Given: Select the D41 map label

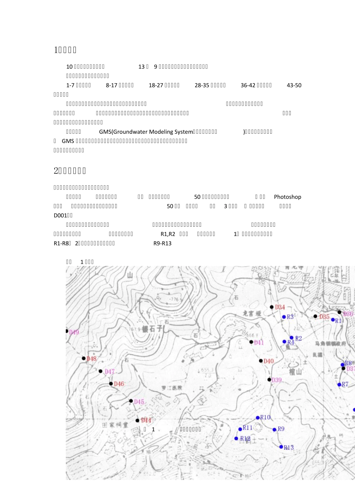Looking at the screenshot, I should (x=259, y=343).
